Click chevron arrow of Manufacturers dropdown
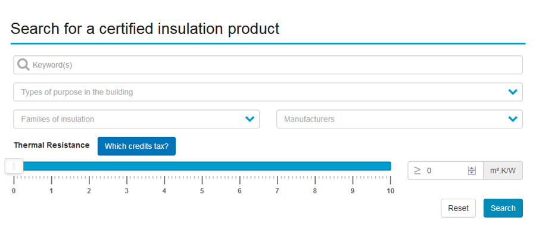 point(512,119)
